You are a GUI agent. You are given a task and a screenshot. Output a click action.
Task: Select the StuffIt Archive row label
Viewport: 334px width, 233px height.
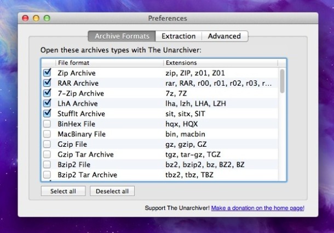point(81,113)
